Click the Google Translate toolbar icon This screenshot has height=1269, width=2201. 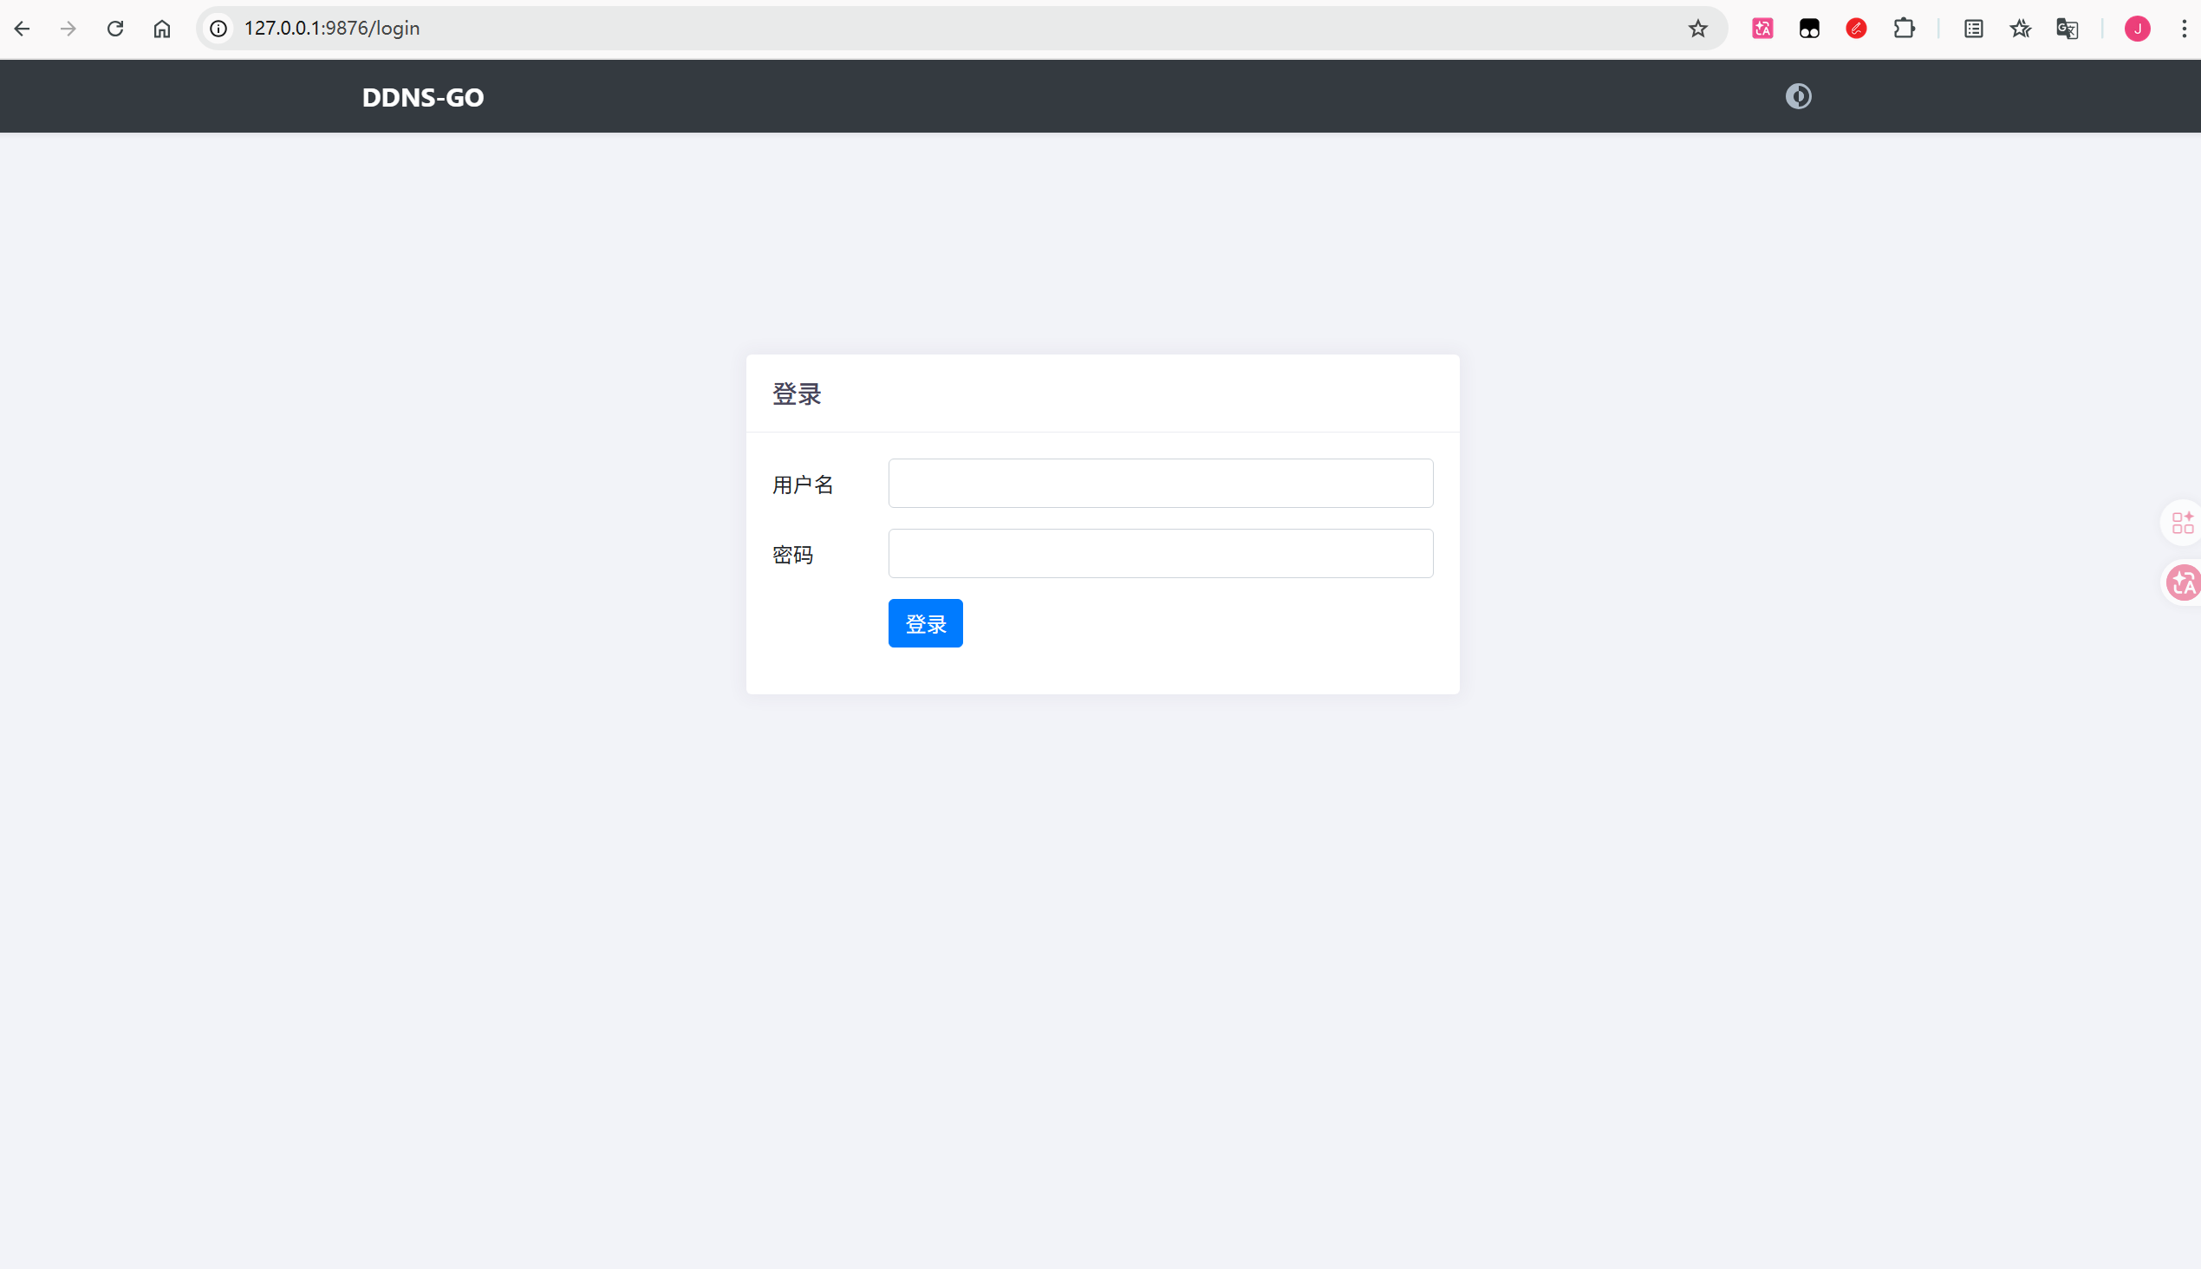(x=2068, y=29)
